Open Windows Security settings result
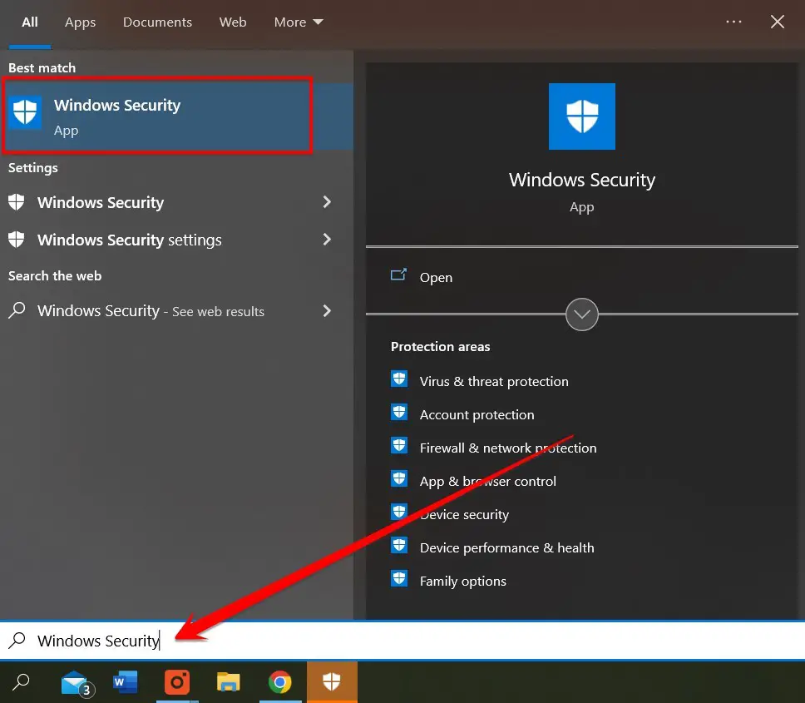The width and height of the screenshot is (805, 703). pos(176,240)
